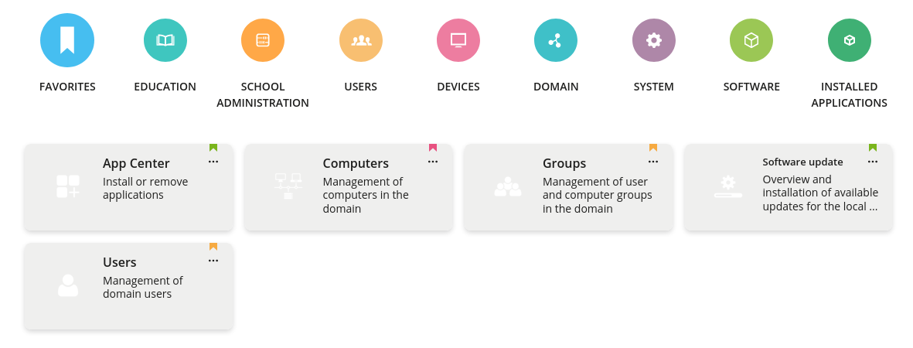Toggle the green favorite bookmark on App Center
Image resolution: width=913 pixels, height=348 pixels.
213,148
